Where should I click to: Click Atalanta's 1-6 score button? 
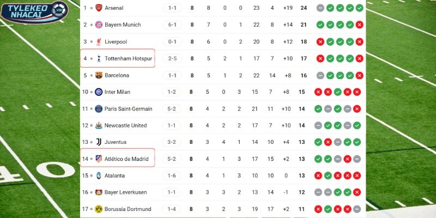[x=172, y=175]
